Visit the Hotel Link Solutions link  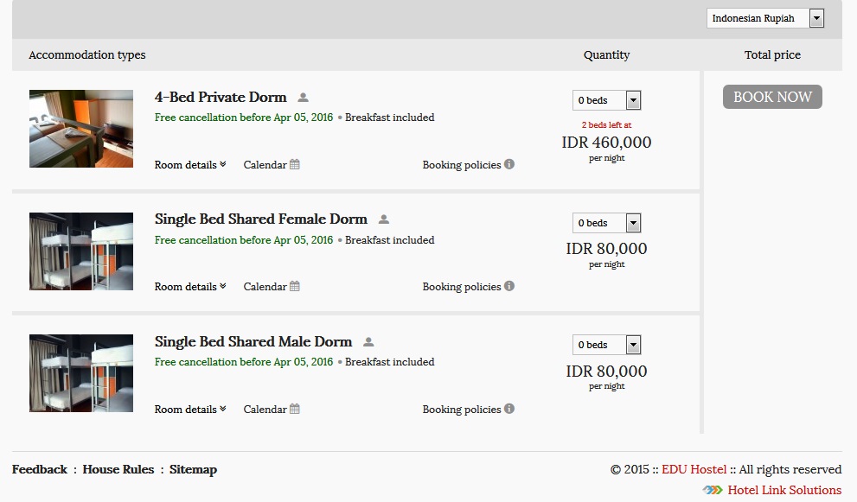point(783,490)
